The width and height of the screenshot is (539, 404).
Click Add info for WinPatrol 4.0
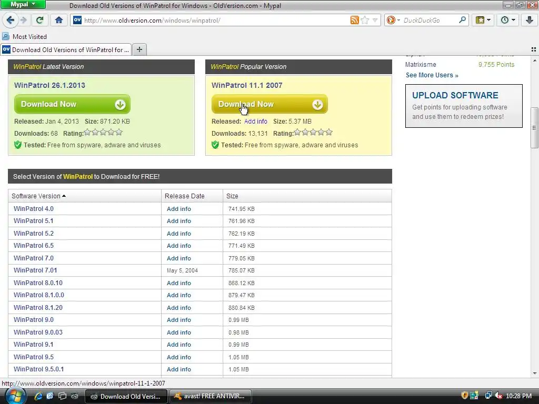(179, 209)
